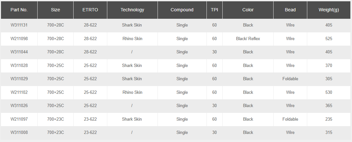352x142 pixels.
Task: Select part number W311131
Action: point(19,25)
